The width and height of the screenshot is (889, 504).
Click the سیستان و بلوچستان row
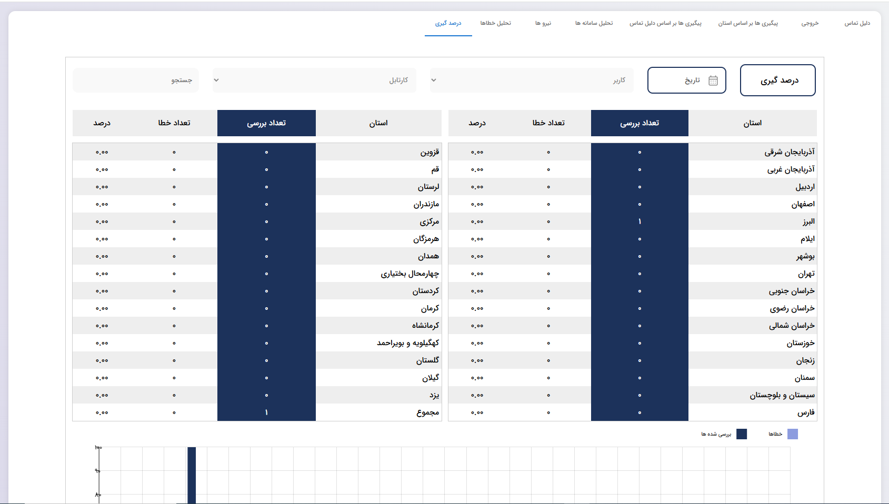click(633, 395)
